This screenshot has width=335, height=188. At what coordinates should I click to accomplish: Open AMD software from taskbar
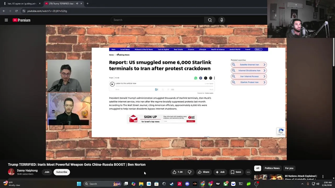(x=180, y=184)
